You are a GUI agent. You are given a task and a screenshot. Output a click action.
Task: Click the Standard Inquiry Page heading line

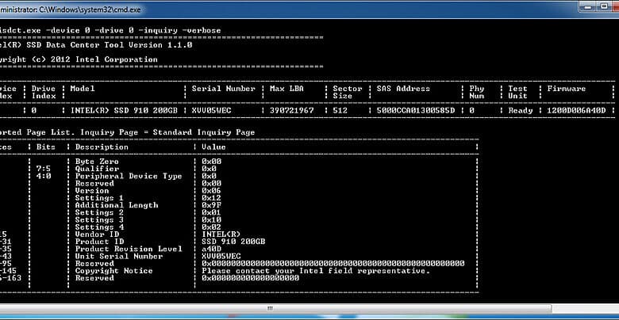click(x=128, y=132)
